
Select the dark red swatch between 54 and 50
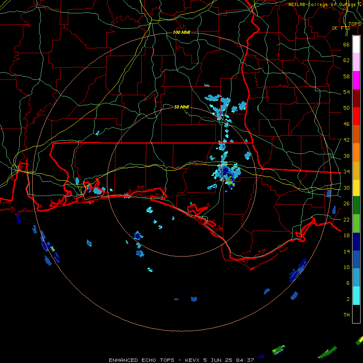[x=356, y=98]
